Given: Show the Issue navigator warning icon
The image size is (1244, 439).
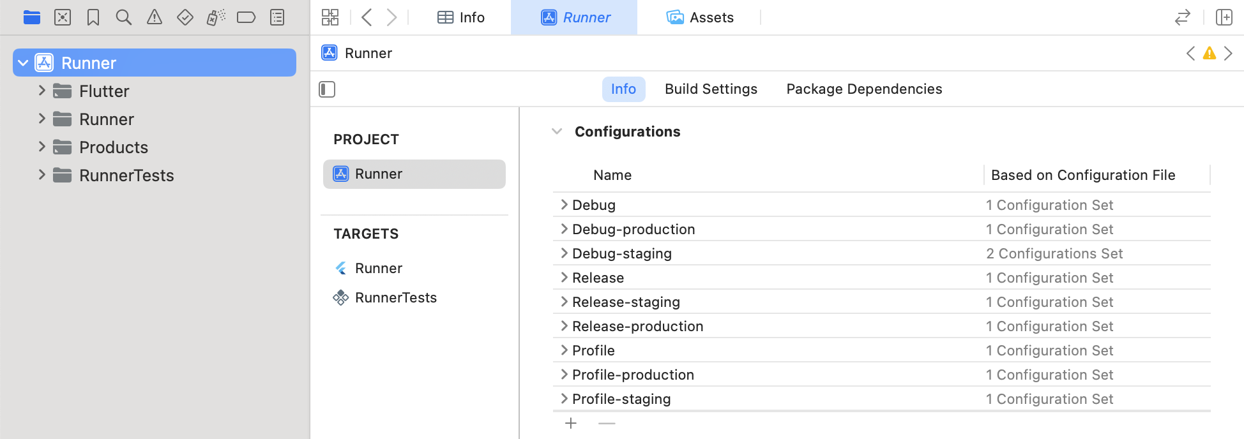Looking at the screenshot, I should [x=155, y=17].
